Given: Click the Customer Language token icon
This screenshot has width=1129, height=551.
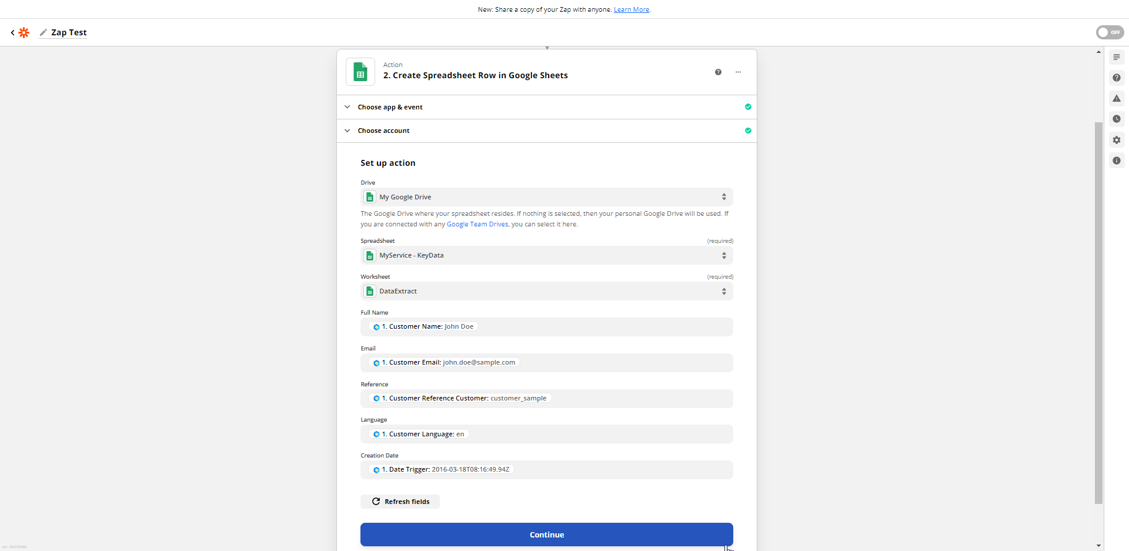Looking at the screenshot, I should pyautogui.click(x=376, y=435).
